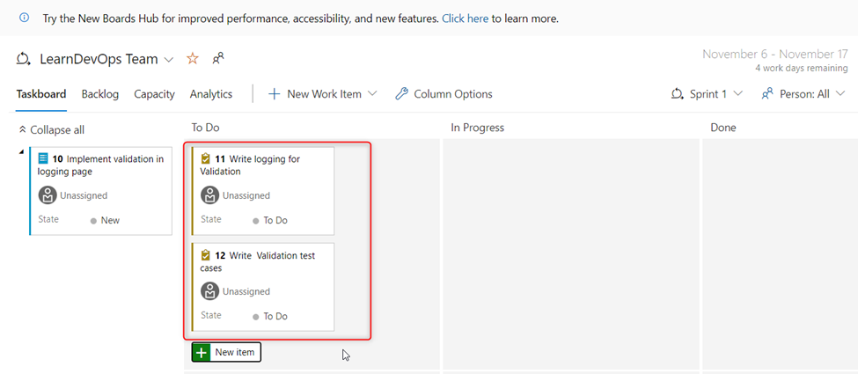Click the Unassigned avatar on task 12

pos(210,291)
